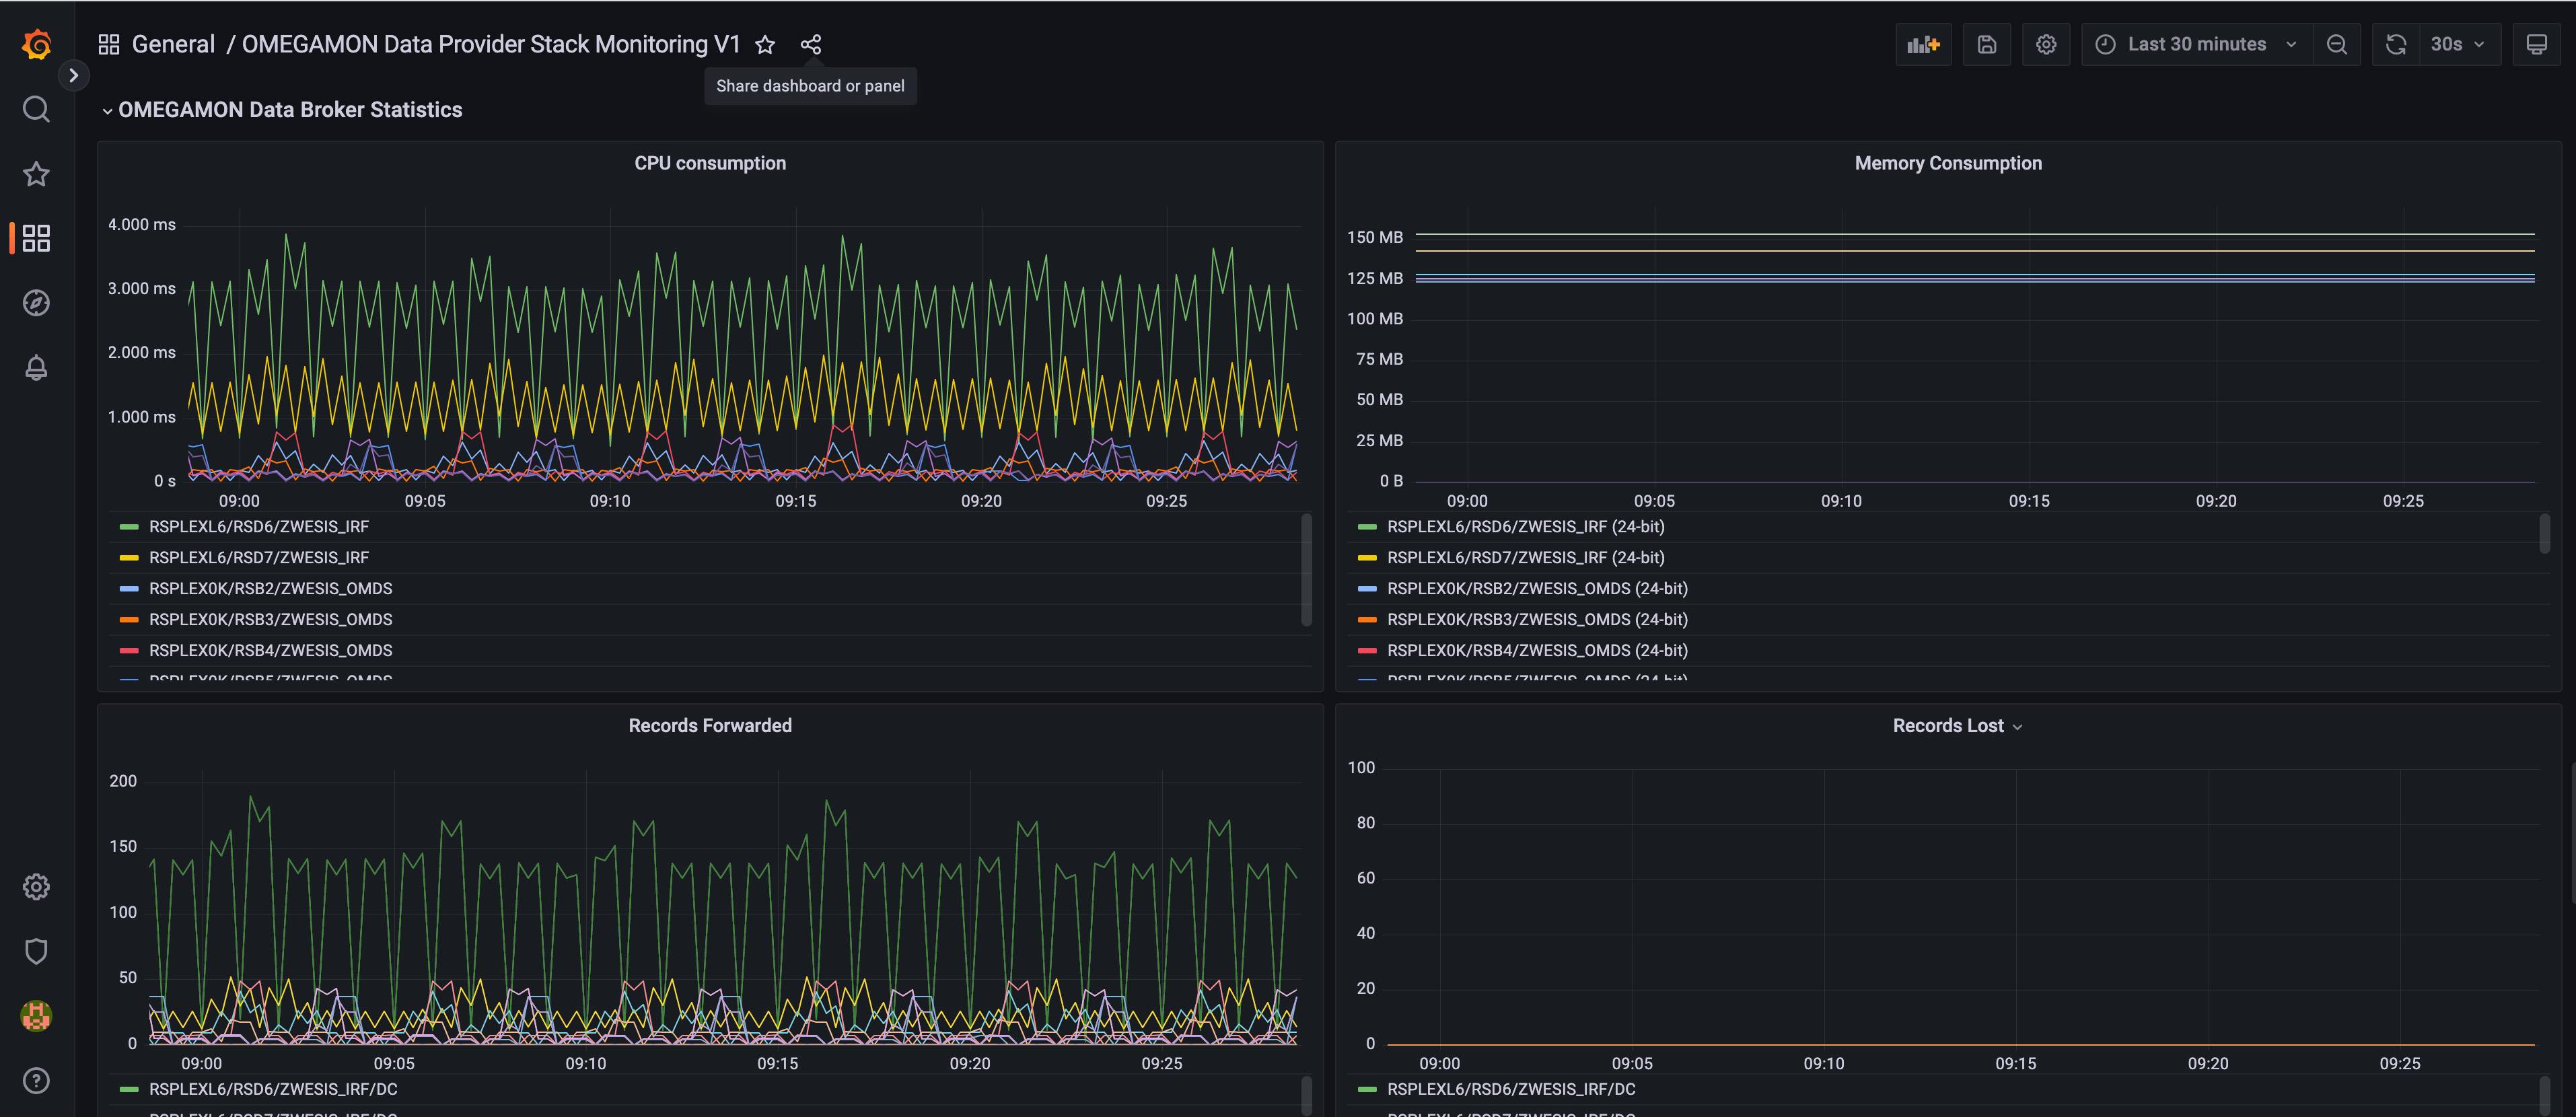Open the Last 30 minutes time picker
Image resolution: width=2576 pixels, height=1117 pixels.
2196,45
